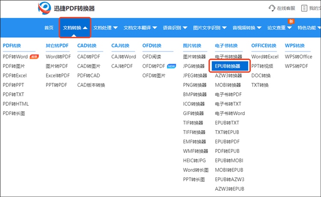The height and width of the screenshot is (197, 321).
Task: Open HEIC转JPG image converter
Action: [194, 161]
